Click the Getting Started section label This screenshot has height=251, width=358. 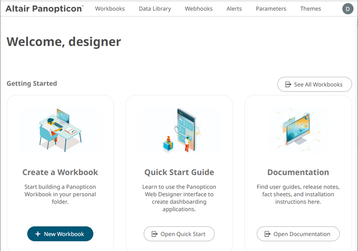point(32,84)
